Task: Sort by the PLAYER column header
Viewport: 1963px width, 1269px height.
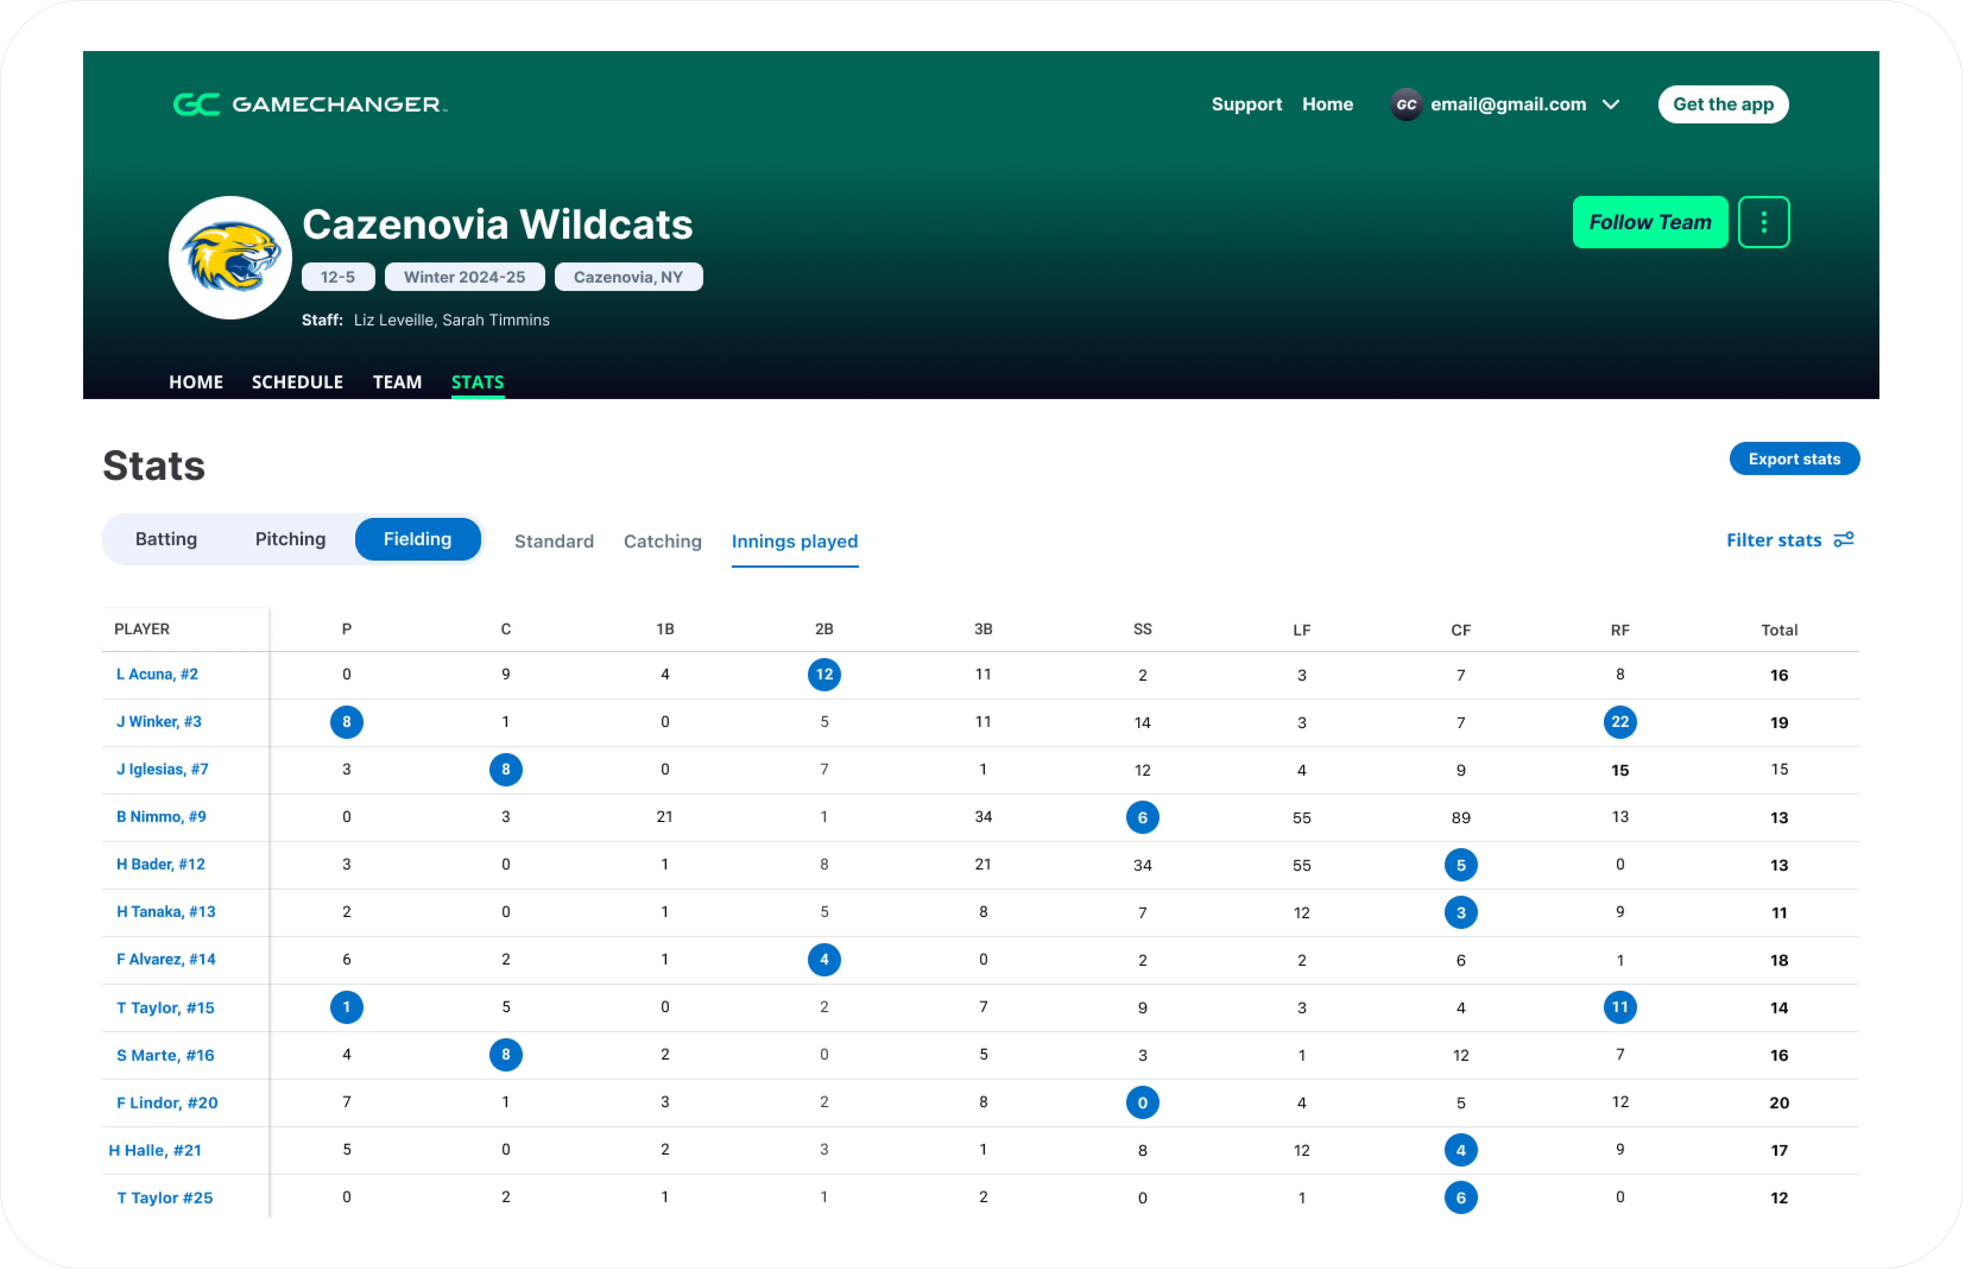Action: [142, 629]
